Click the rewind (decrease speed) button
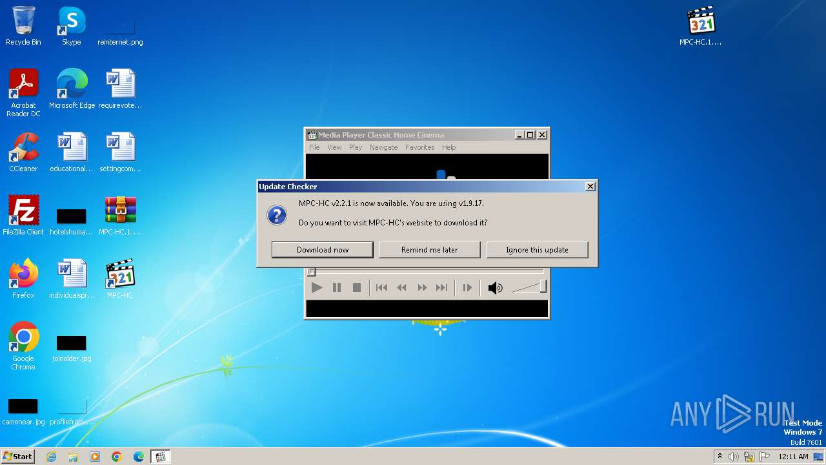The image size is (826, 465). [401, 287]
